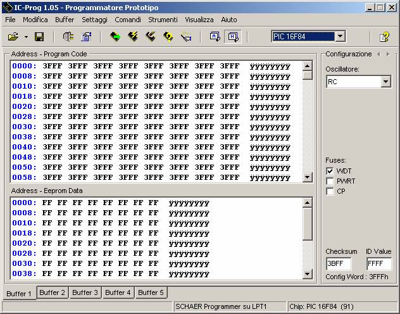Viewport: 400px width, 314px height.
Task: Open the Visualizza menu
Action: tap(199, 20)
